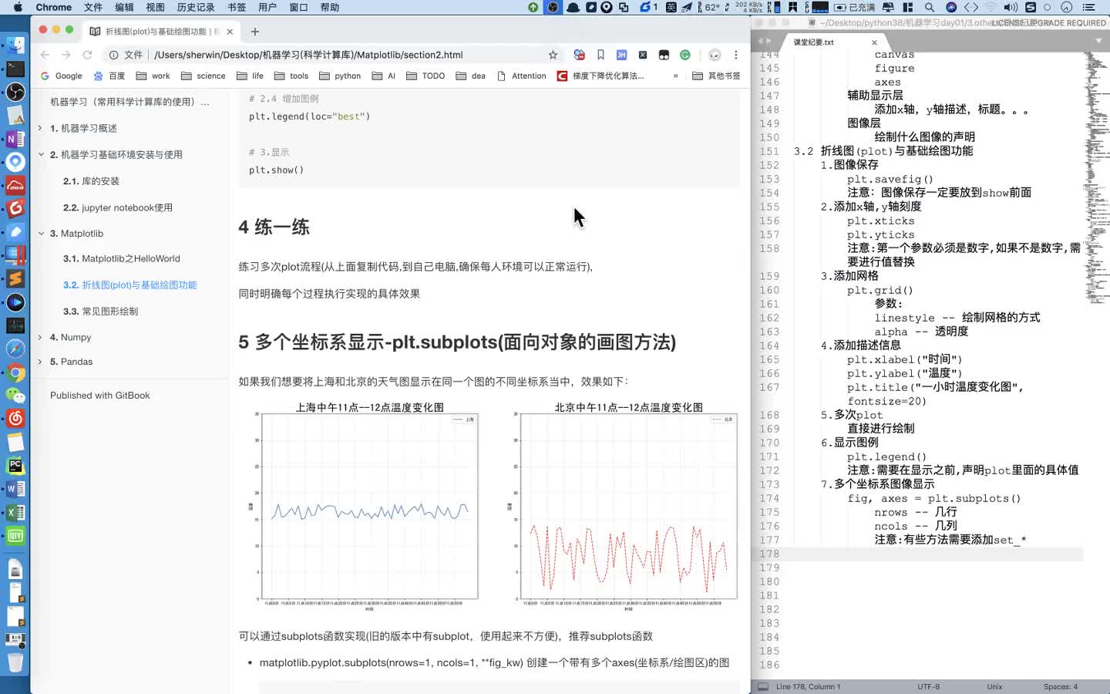Image resolution: width=1110 pixels, height=694 pixels.
Task: Open the 文件 menu in menu bar
Action: point(93,7)
